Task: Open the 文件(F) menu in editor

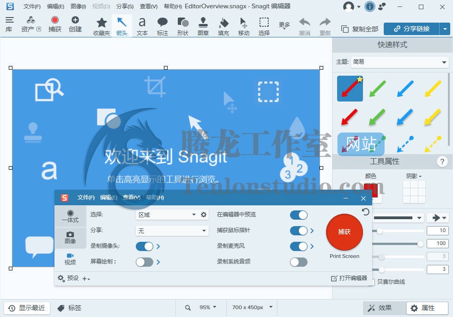Action: pyautogui.click(x=32, y=6)
